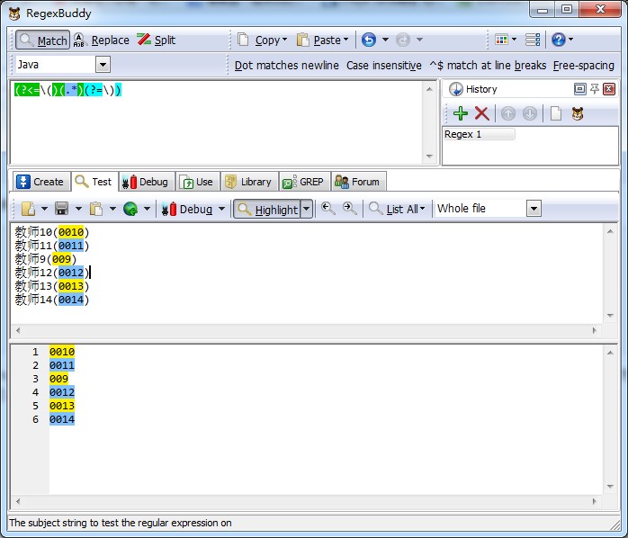Select result row 3 with 009
Image resolution: width=628 pixels, height=538 pixels.
pos(58,379)
